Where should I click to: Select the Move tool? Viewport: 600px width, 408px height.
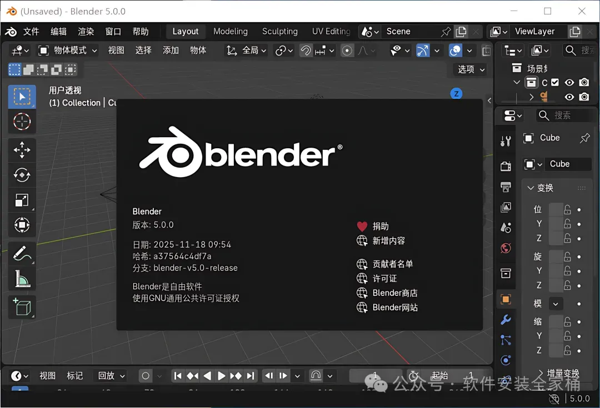click(22, 150)
